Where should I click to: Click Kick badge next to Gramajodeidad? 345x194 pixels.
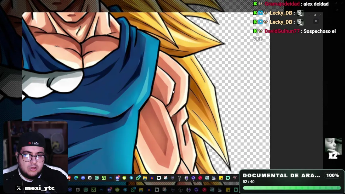255,4
